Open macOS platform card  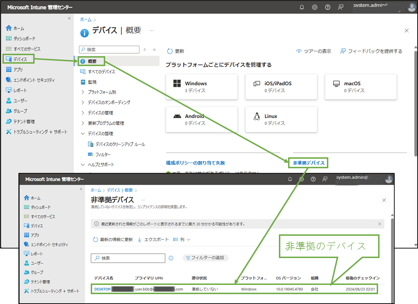point(361,87)
